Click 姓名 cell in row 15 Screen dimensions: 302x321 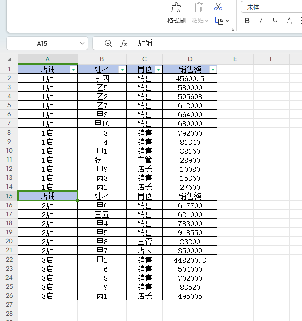[102, 196]
